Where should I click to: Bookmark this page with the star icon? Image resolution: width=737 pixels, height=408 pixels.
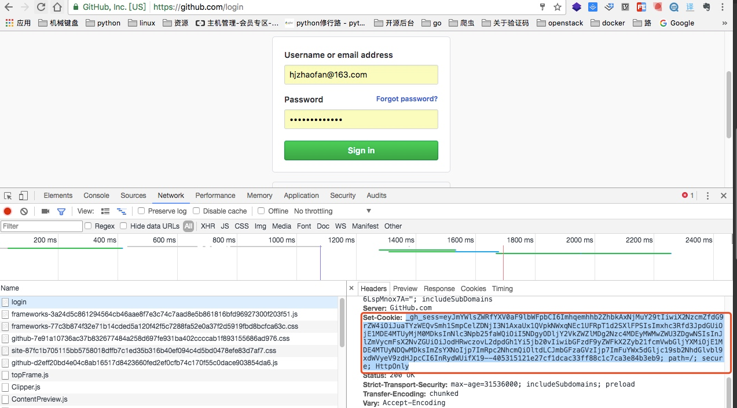(x=558, y=8)
